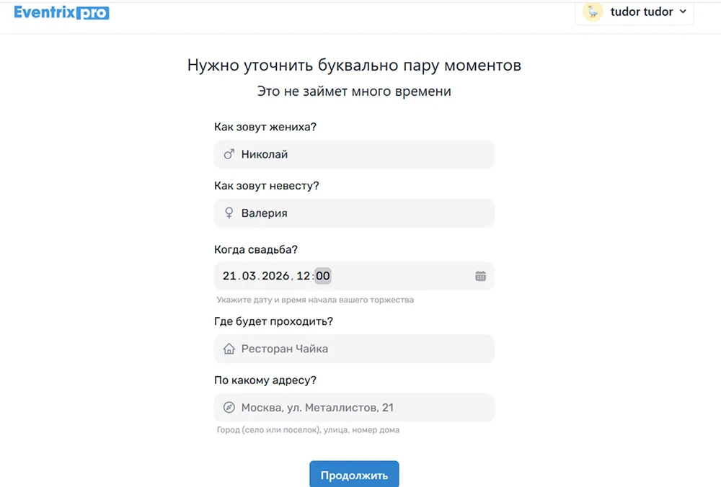
Task: Click the Когда свадьба? label
Action: point(256,249)
